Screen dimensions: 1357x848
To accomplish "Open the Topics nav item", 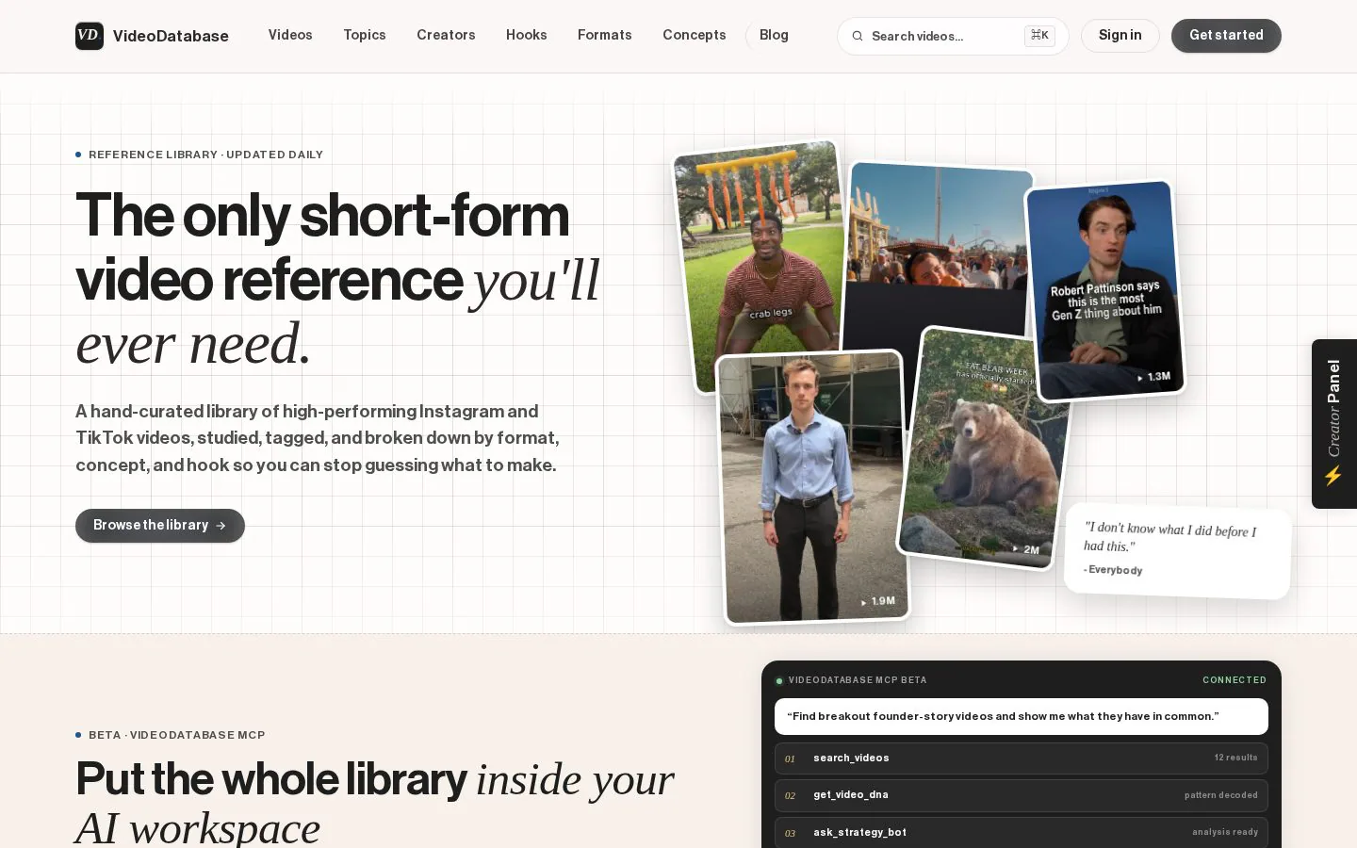I will pyautogui.click(x=365, y=35).
